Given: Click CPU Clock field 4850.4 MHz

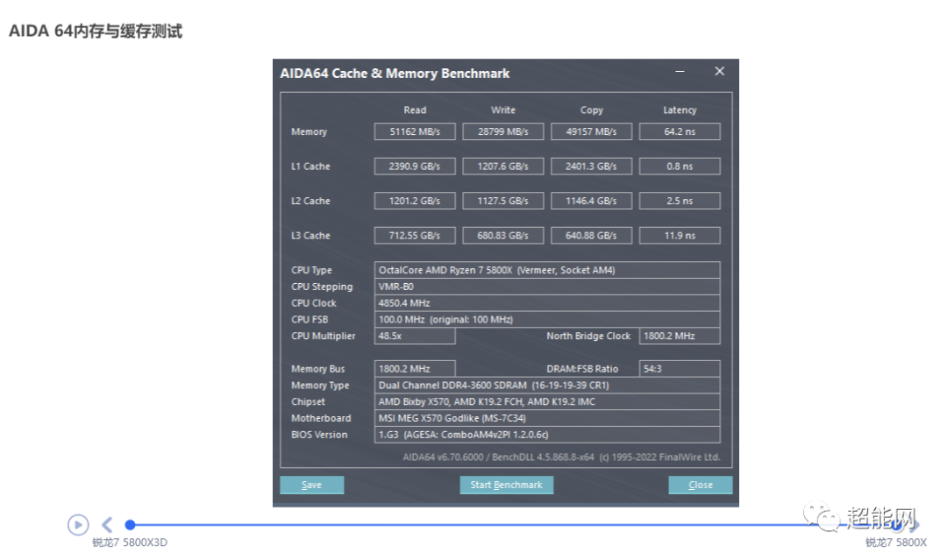Looking at the screenshot, I should coord(547,303).
